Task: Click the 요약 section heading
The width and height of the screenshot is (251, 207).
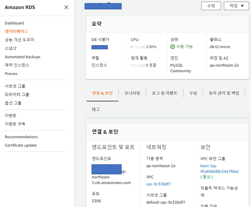Action: [x=96, y=24]
